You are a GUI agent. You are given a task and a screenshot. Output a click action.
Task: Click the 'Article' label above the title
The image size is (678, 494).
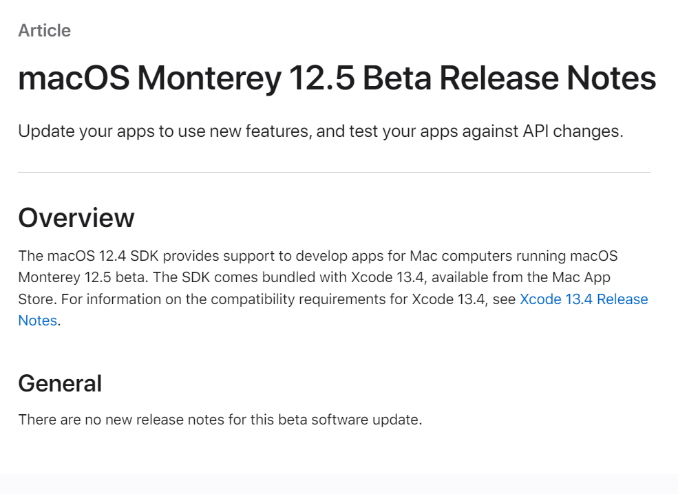(45, 31)
